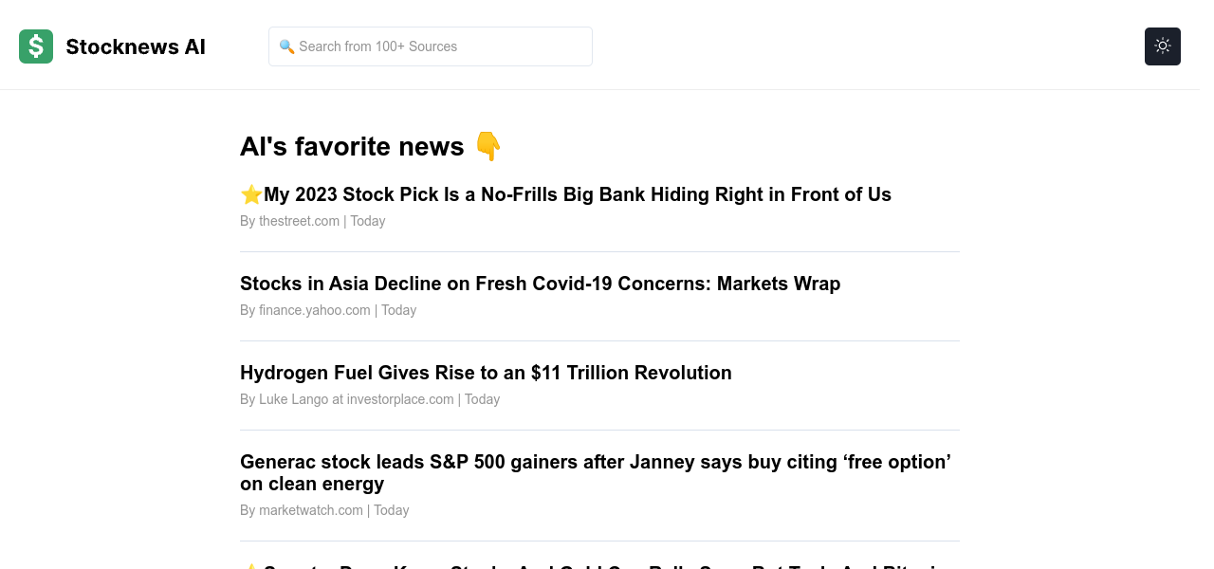Viewport: 1214px width, 569px height.
Task: Click the partially visible starred headline at bottom
Action: tap(598, 566)
